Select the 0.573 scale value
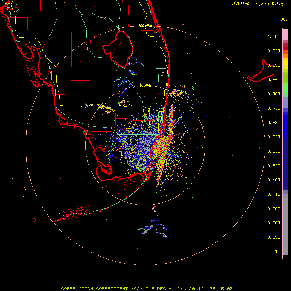The height and width of the screenshot is (291, 291). tap(274, 151)
